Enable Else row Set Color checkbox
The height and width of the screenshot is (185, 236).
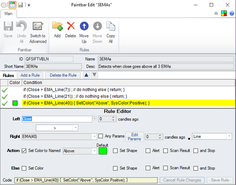[24, 168]
